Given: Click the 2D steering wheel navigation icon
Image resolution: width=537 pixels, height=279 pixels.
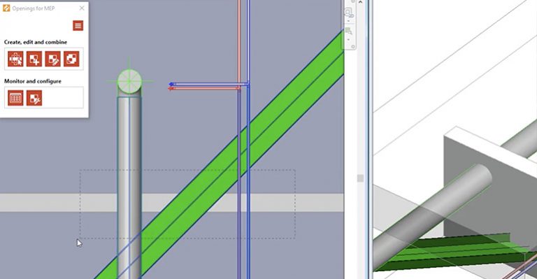Looking at the screenshot, I should click(348, 13).
